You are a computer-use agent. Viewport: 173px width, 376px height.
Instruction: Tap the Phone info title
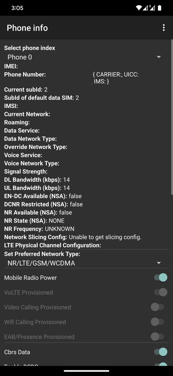(27, 28)
